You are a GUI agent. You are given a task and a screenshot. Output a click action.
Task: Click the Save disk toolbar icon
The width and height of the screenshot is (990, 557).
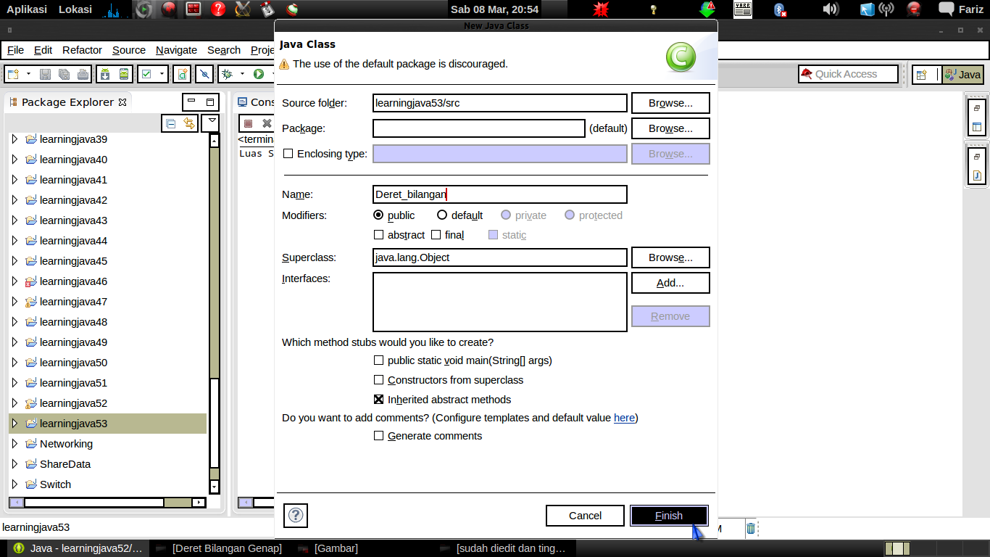tap(46, 74)
